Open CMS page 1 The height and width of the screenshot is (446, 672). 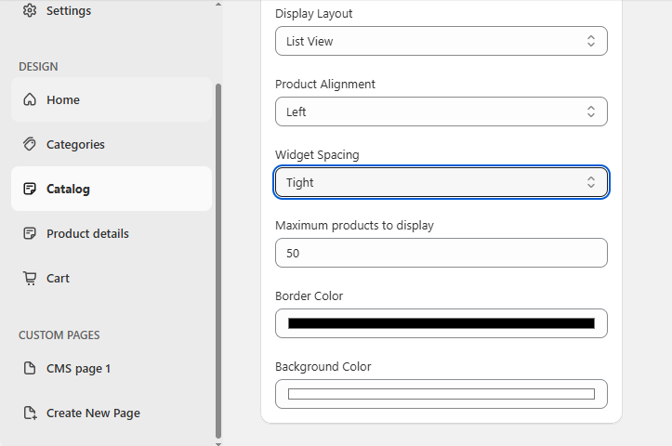click(x=112, y=368)
